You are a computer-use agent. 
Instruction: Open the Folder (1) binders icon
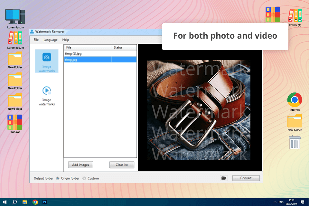tap(295, 15)
